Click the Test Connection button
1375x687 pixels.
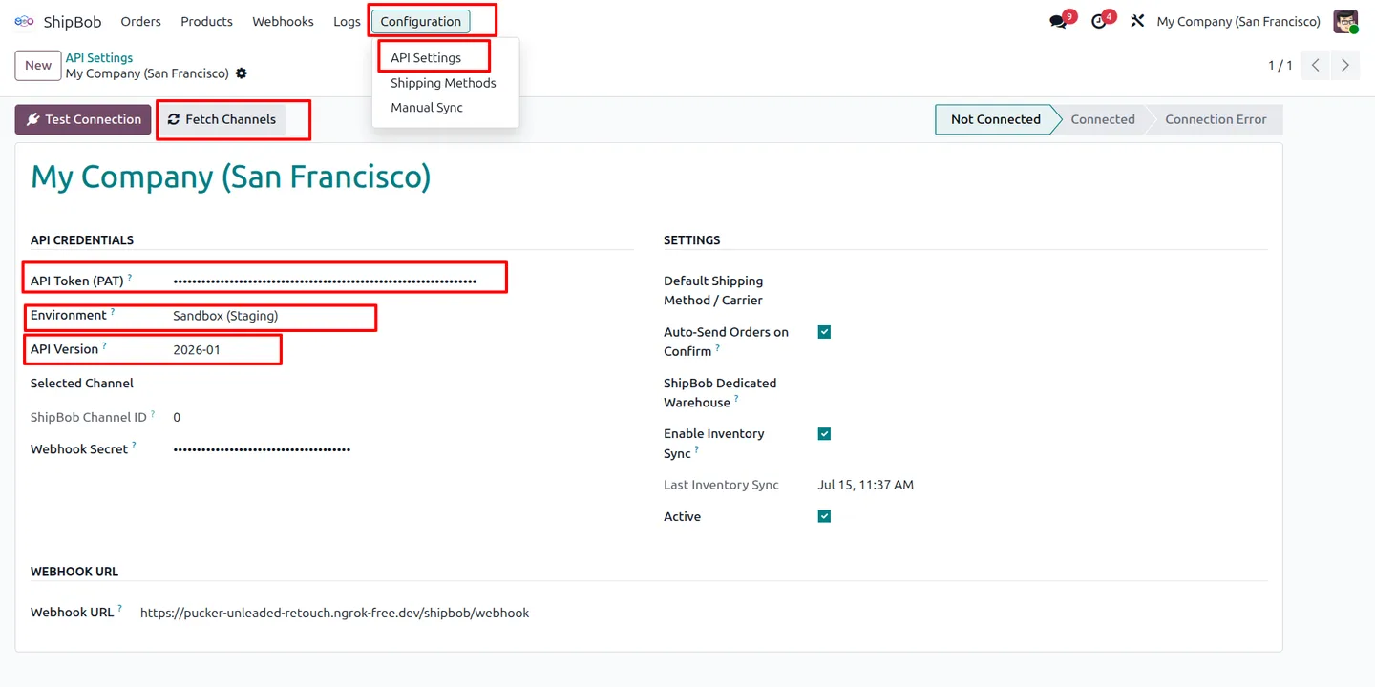click(x=83, y=119)
